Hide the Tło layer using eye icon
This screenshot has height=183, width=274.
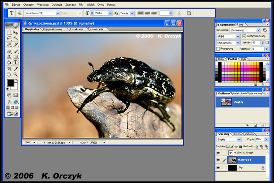(x=219, y=168)
